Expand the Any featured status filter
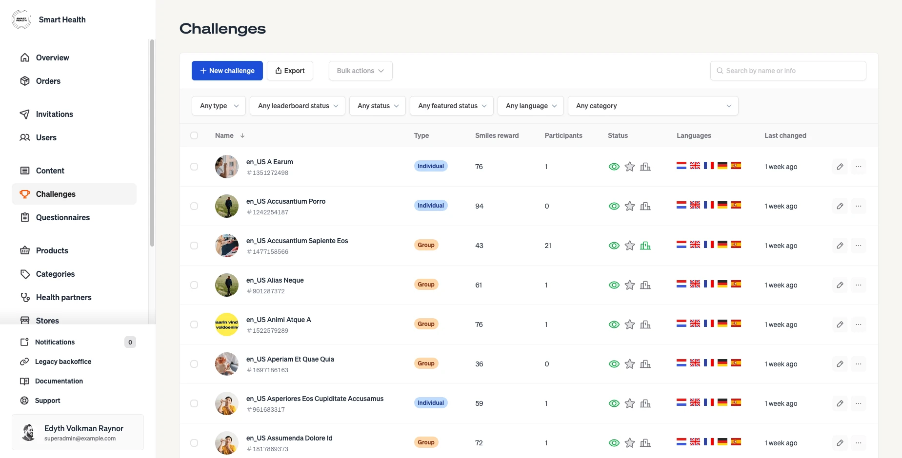The width and height of the screenshot is (902, 458). (x=452, y=106)
